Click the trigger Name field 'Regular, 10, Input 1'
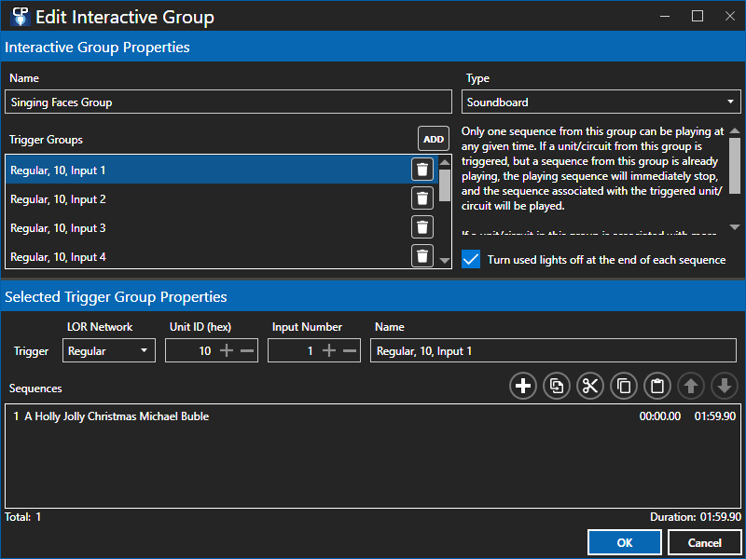This screenshot has width=746, height=559. tap(553, 351)
